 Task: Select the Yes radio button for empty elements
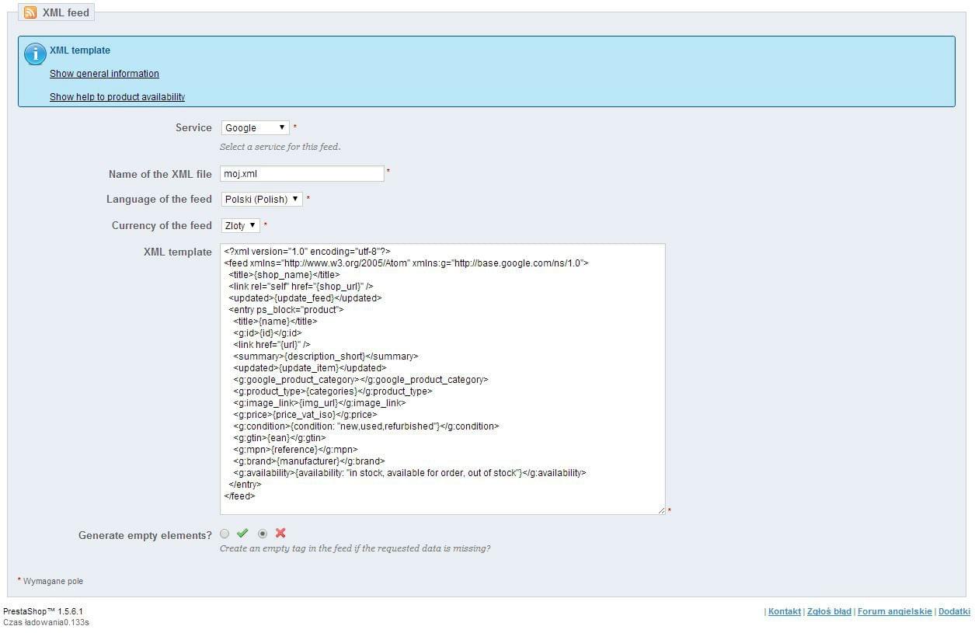(x=225, y=534)
